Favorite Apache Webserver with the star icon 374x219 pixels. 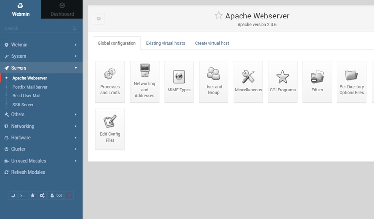(x=219, y=16)
